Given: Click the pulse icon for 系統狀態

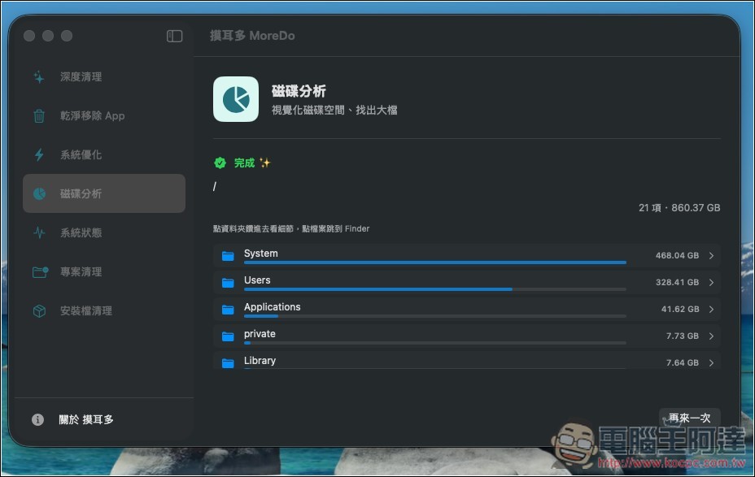Looking at the screenshot, I should 39,232.
